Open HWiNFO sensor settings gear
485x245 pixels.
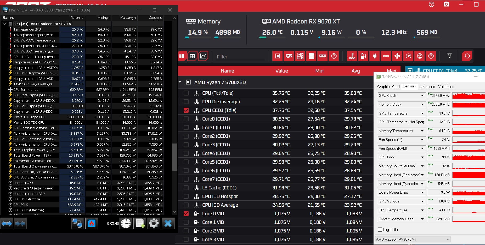(x=154, y=223)
